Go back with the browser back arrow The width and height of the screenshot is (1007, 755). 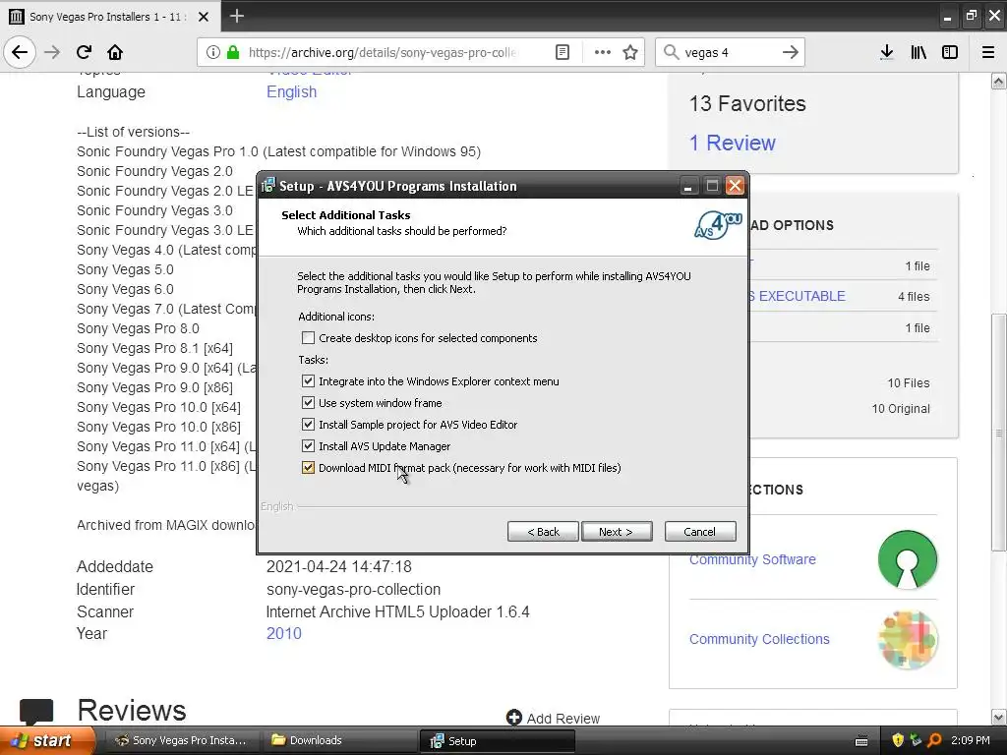pyautogui.click(x=20, y=52)
